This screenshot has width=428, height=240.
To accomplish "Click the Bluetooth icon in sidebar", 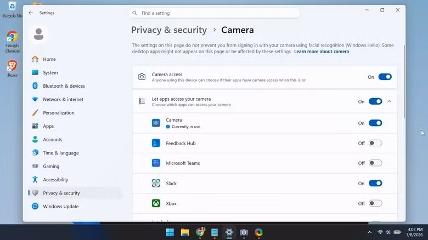I will point(35,85).
